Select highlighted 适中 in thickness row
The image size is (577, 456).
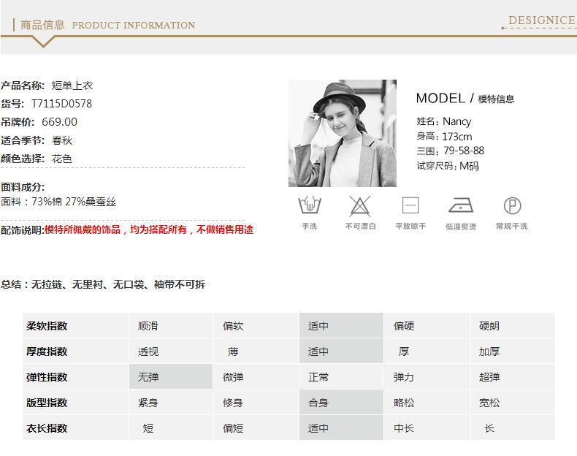tap(340, 351)
